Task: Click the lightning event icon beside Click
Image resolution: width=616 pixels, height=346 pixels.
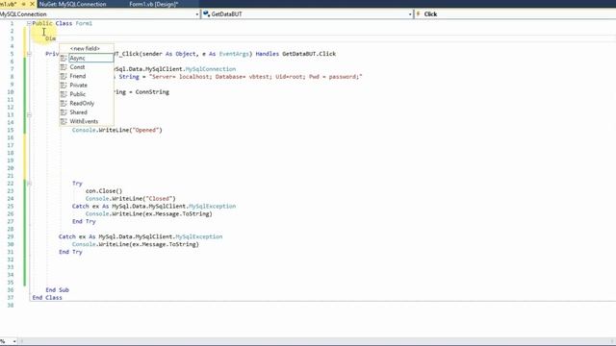Action: click(418, 14)
